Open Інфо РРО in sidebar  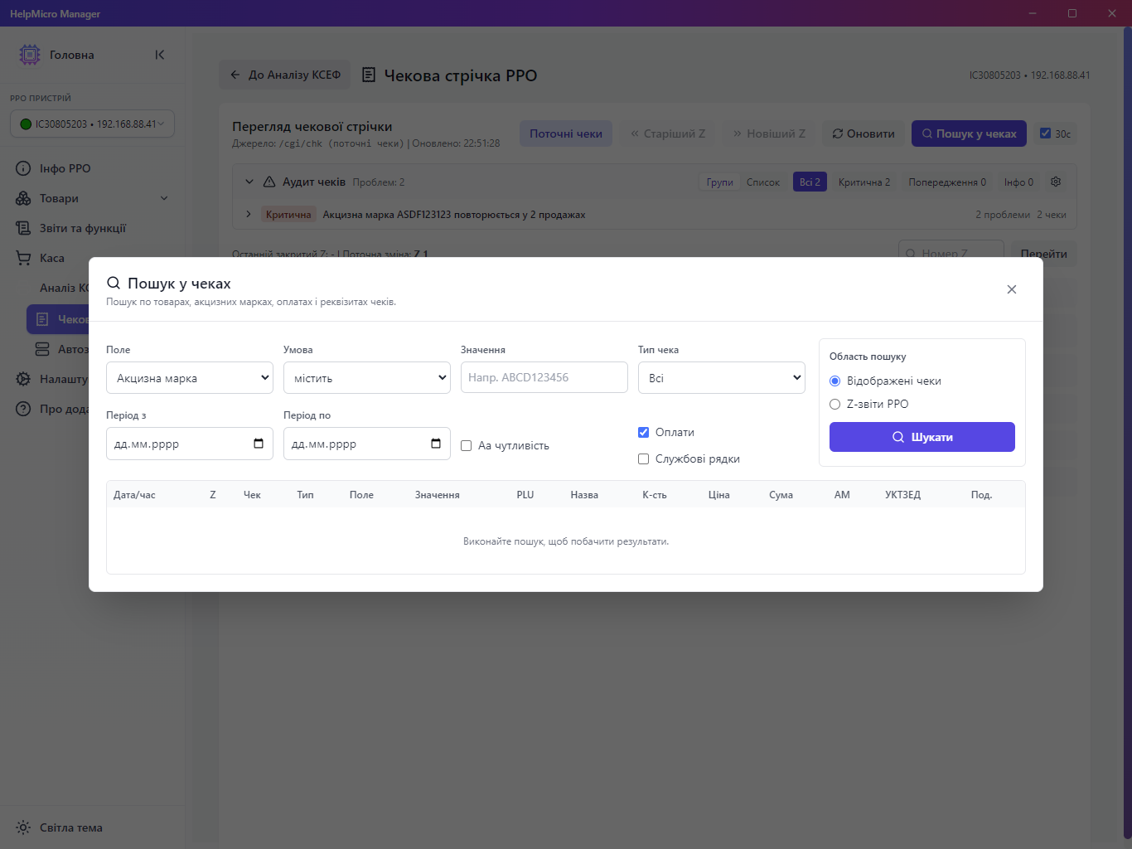pyautogui.click(x=92, y=168)
